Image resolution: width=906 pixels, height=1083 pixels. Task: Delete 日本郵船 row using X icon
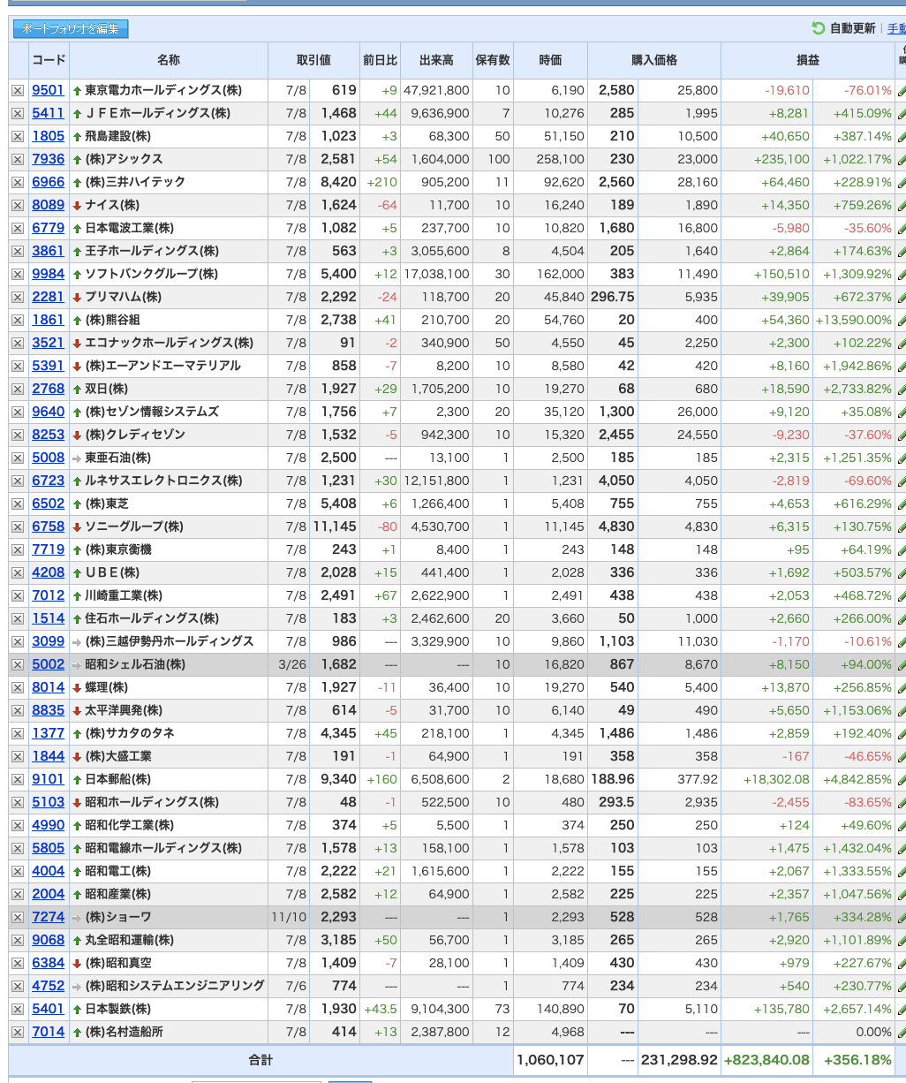pos(18,779)
